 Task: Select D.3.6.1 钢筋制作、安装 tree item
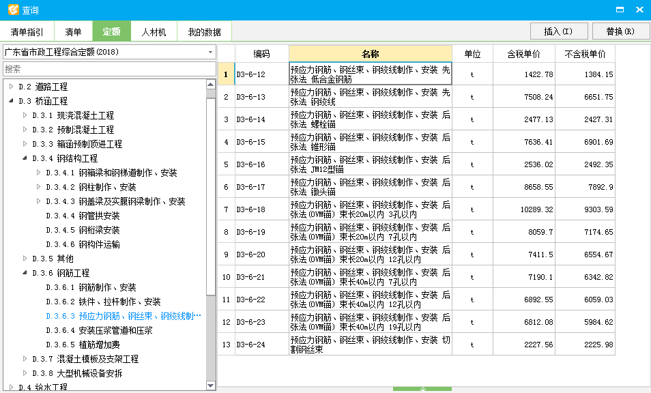coord(91,287)
